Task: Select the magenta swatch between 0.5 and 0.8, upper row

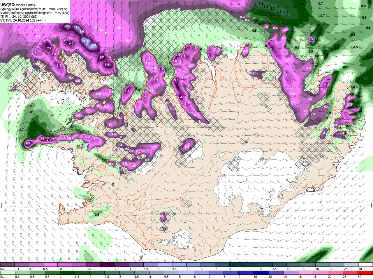Action: 50,265
